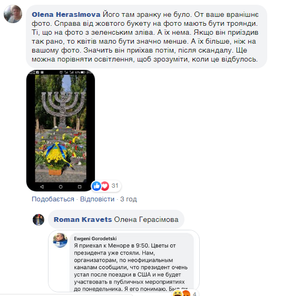282x296 pixels.
Task: Click Ewgeni Gorodetski name in quoted comment
Action: coord(95,239)
